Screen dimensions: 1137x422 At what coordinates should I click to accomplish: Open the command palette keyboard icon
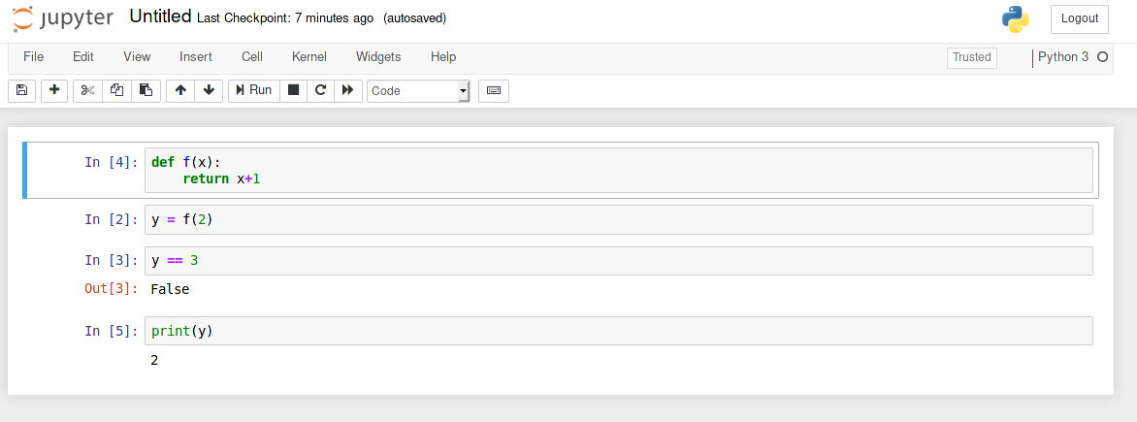point(494,90)
